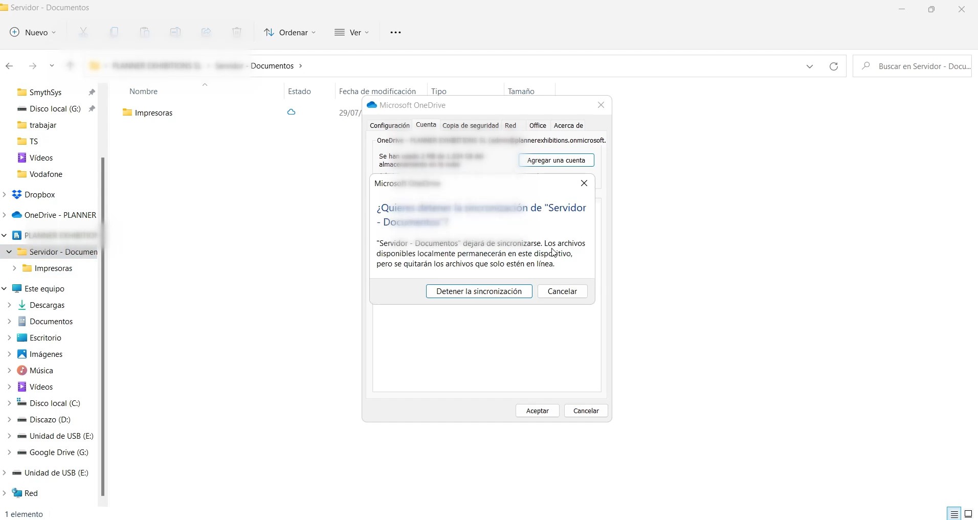Select Unidad de USB (E:) under Este equipo
978x520 pixels.
[55, 436]
